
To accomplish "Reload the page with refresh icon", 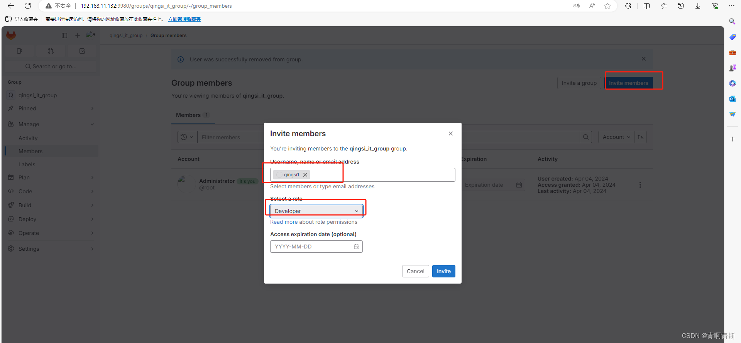I will pos(28,6).
